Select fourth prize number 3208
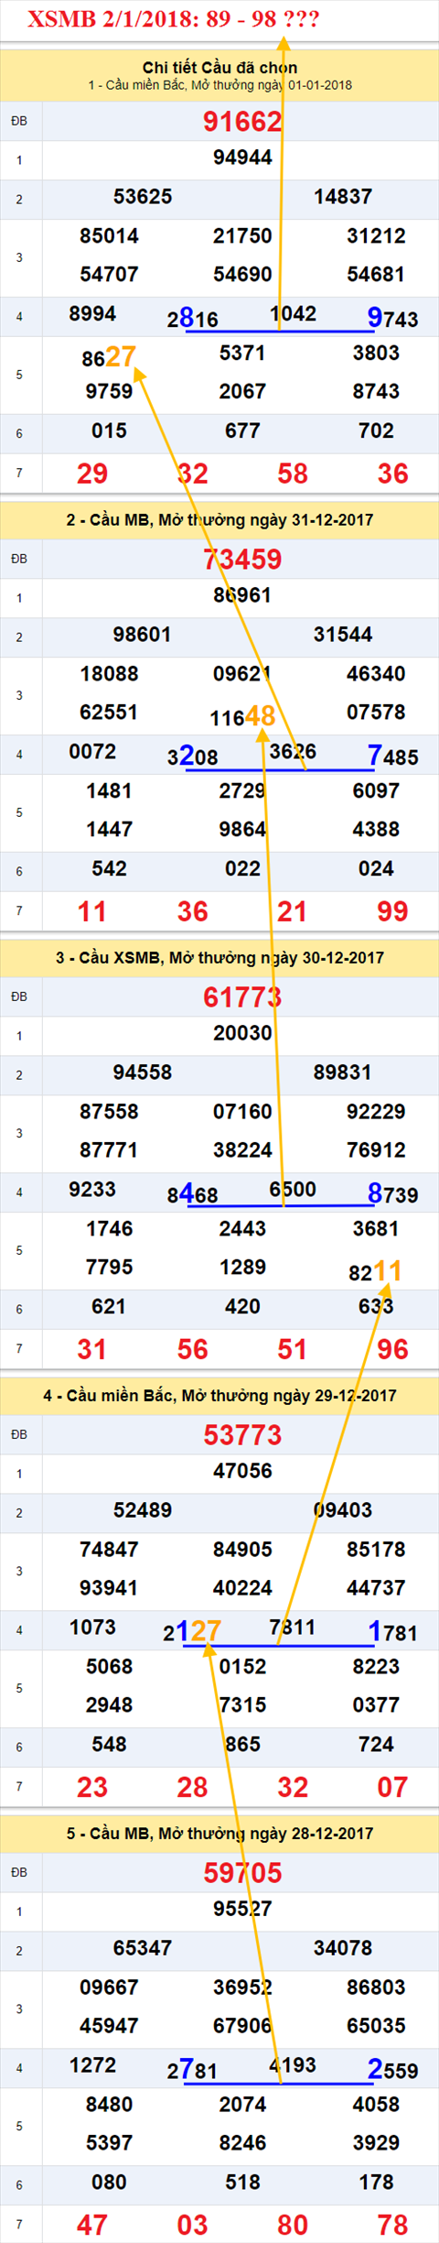The height and width of the screenshot is (2243, 439). (192, 757)
